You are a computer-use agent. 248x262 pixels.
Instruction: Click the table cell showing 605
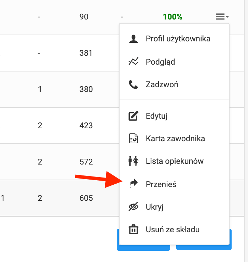click(x=86, y=198)
